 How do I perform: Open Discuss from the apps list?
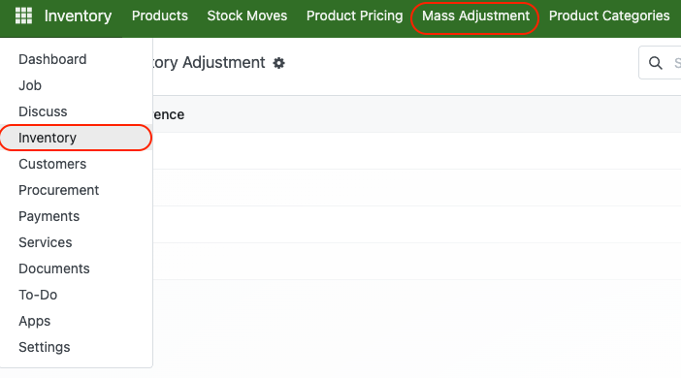coord(76,111)
